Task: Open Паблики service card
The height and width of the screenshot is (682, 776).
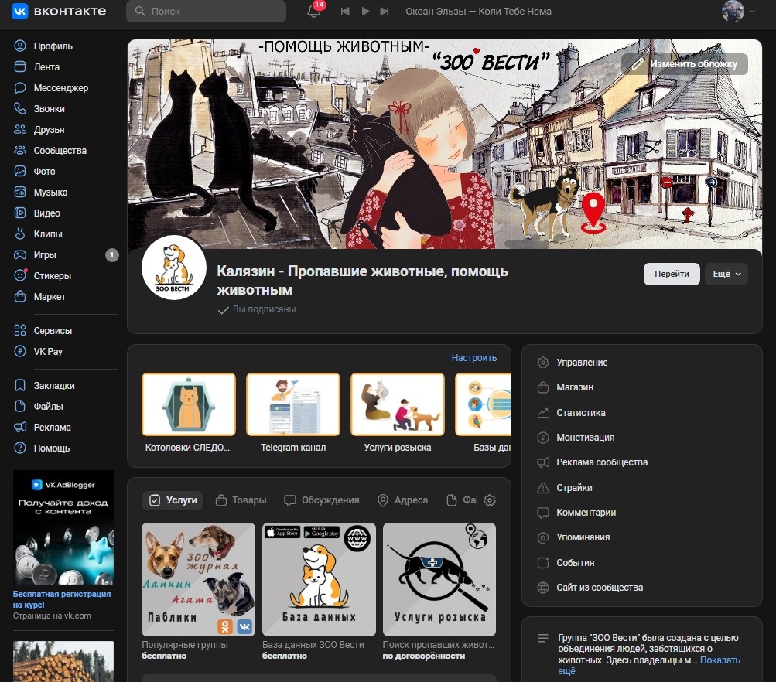Action: point(198,579)
